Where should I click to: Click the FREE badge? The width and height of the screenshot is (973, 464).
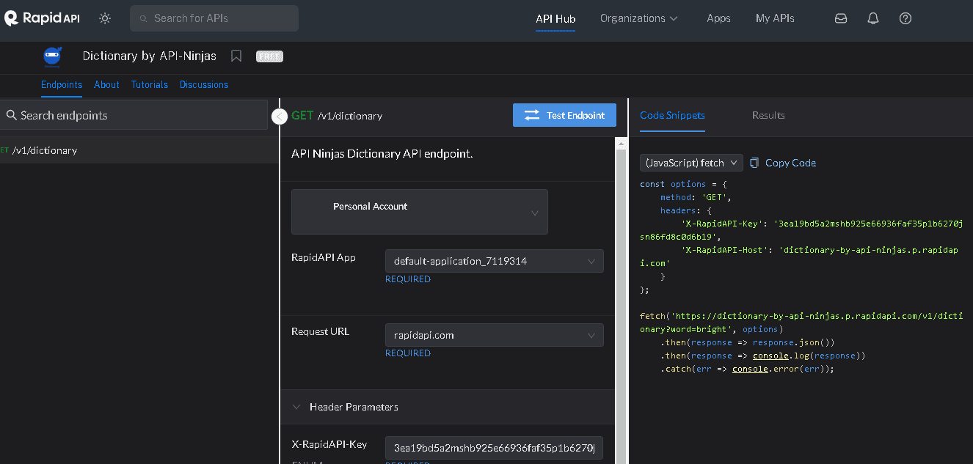coord(269,56)
